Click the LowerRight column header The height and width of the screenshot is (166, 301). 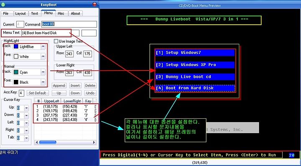(x=72, y=101)
